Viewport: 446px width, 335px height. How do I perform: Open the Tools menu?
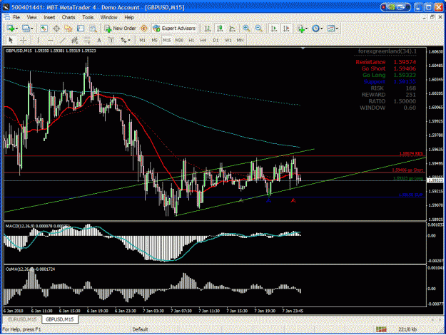click(x=88, y=17)
